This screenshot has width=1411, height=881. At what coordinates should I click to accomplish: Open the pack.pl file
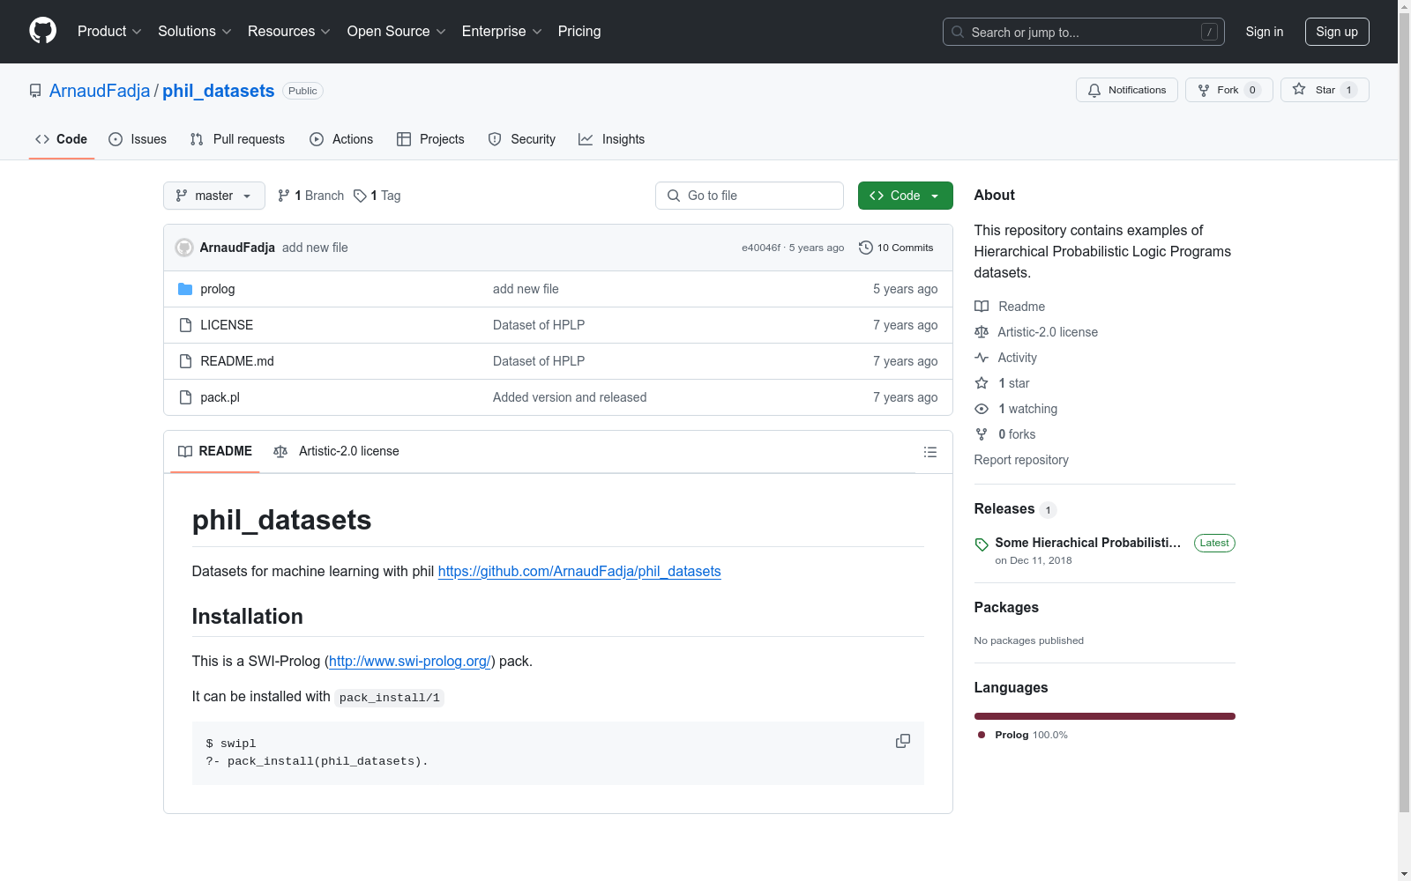[220, 397]
